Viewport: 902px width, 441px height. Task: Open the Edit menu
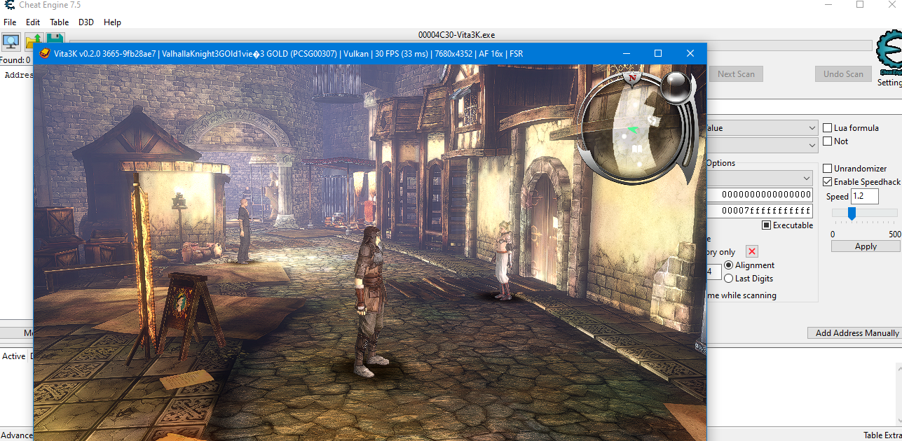[x=33, y=22]
